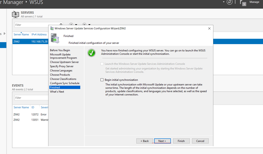The image size is (263, 154).
Task: Open the list view options dropdown
Action: tap(73, 24)
